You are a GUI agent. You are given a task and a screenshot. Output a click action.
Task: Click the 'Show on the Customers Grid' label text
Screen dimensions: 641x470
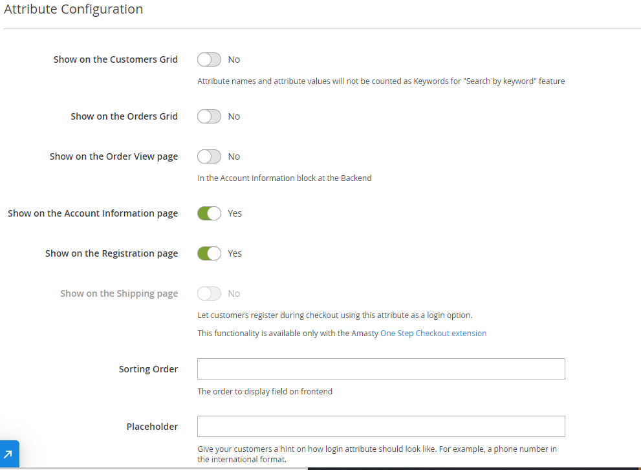115,59
